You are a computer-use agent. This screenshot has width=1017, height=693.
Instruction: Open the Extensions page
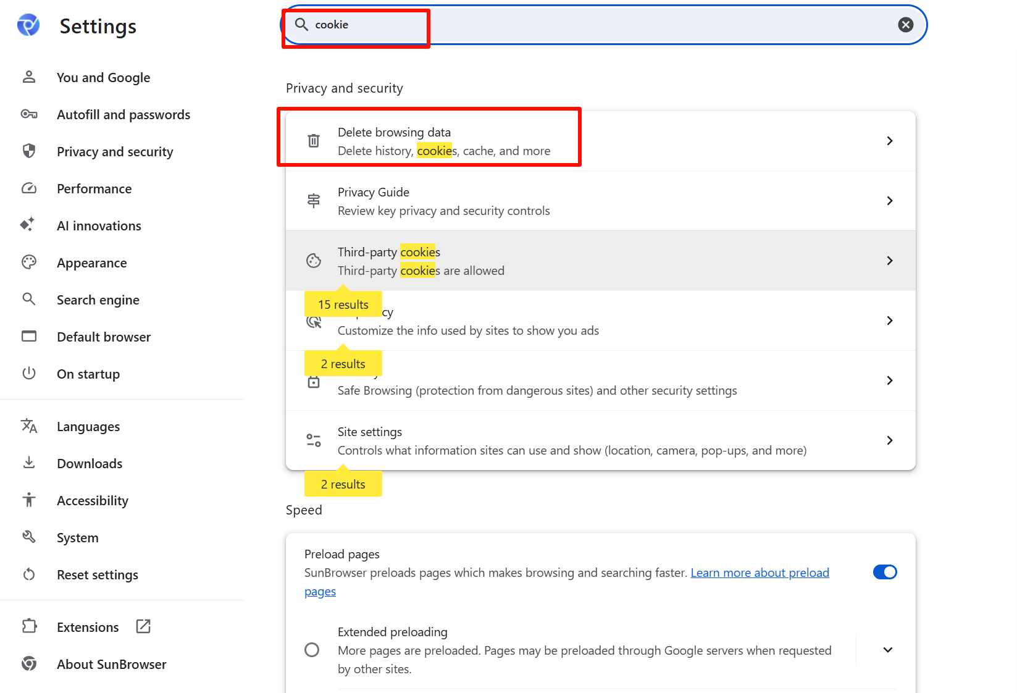click(x=88, y=628)
